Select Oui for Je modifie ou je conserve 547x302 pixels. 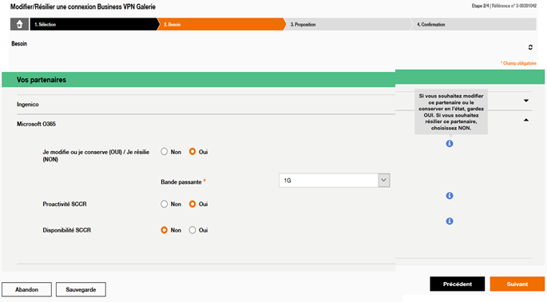pyautogui.click(x=192, y=152)
